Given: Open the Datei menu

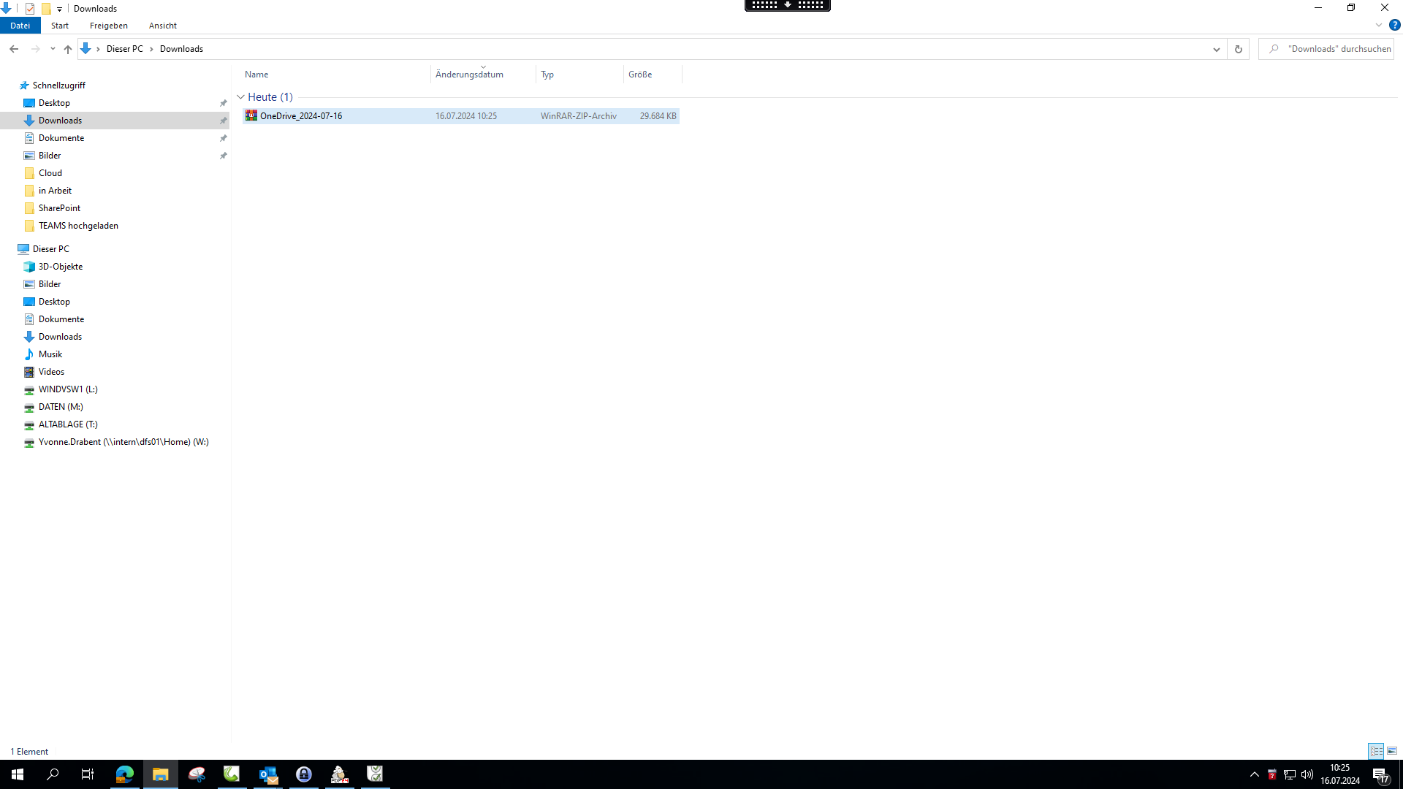Looking at the screenshot, I should pos(20,26).
